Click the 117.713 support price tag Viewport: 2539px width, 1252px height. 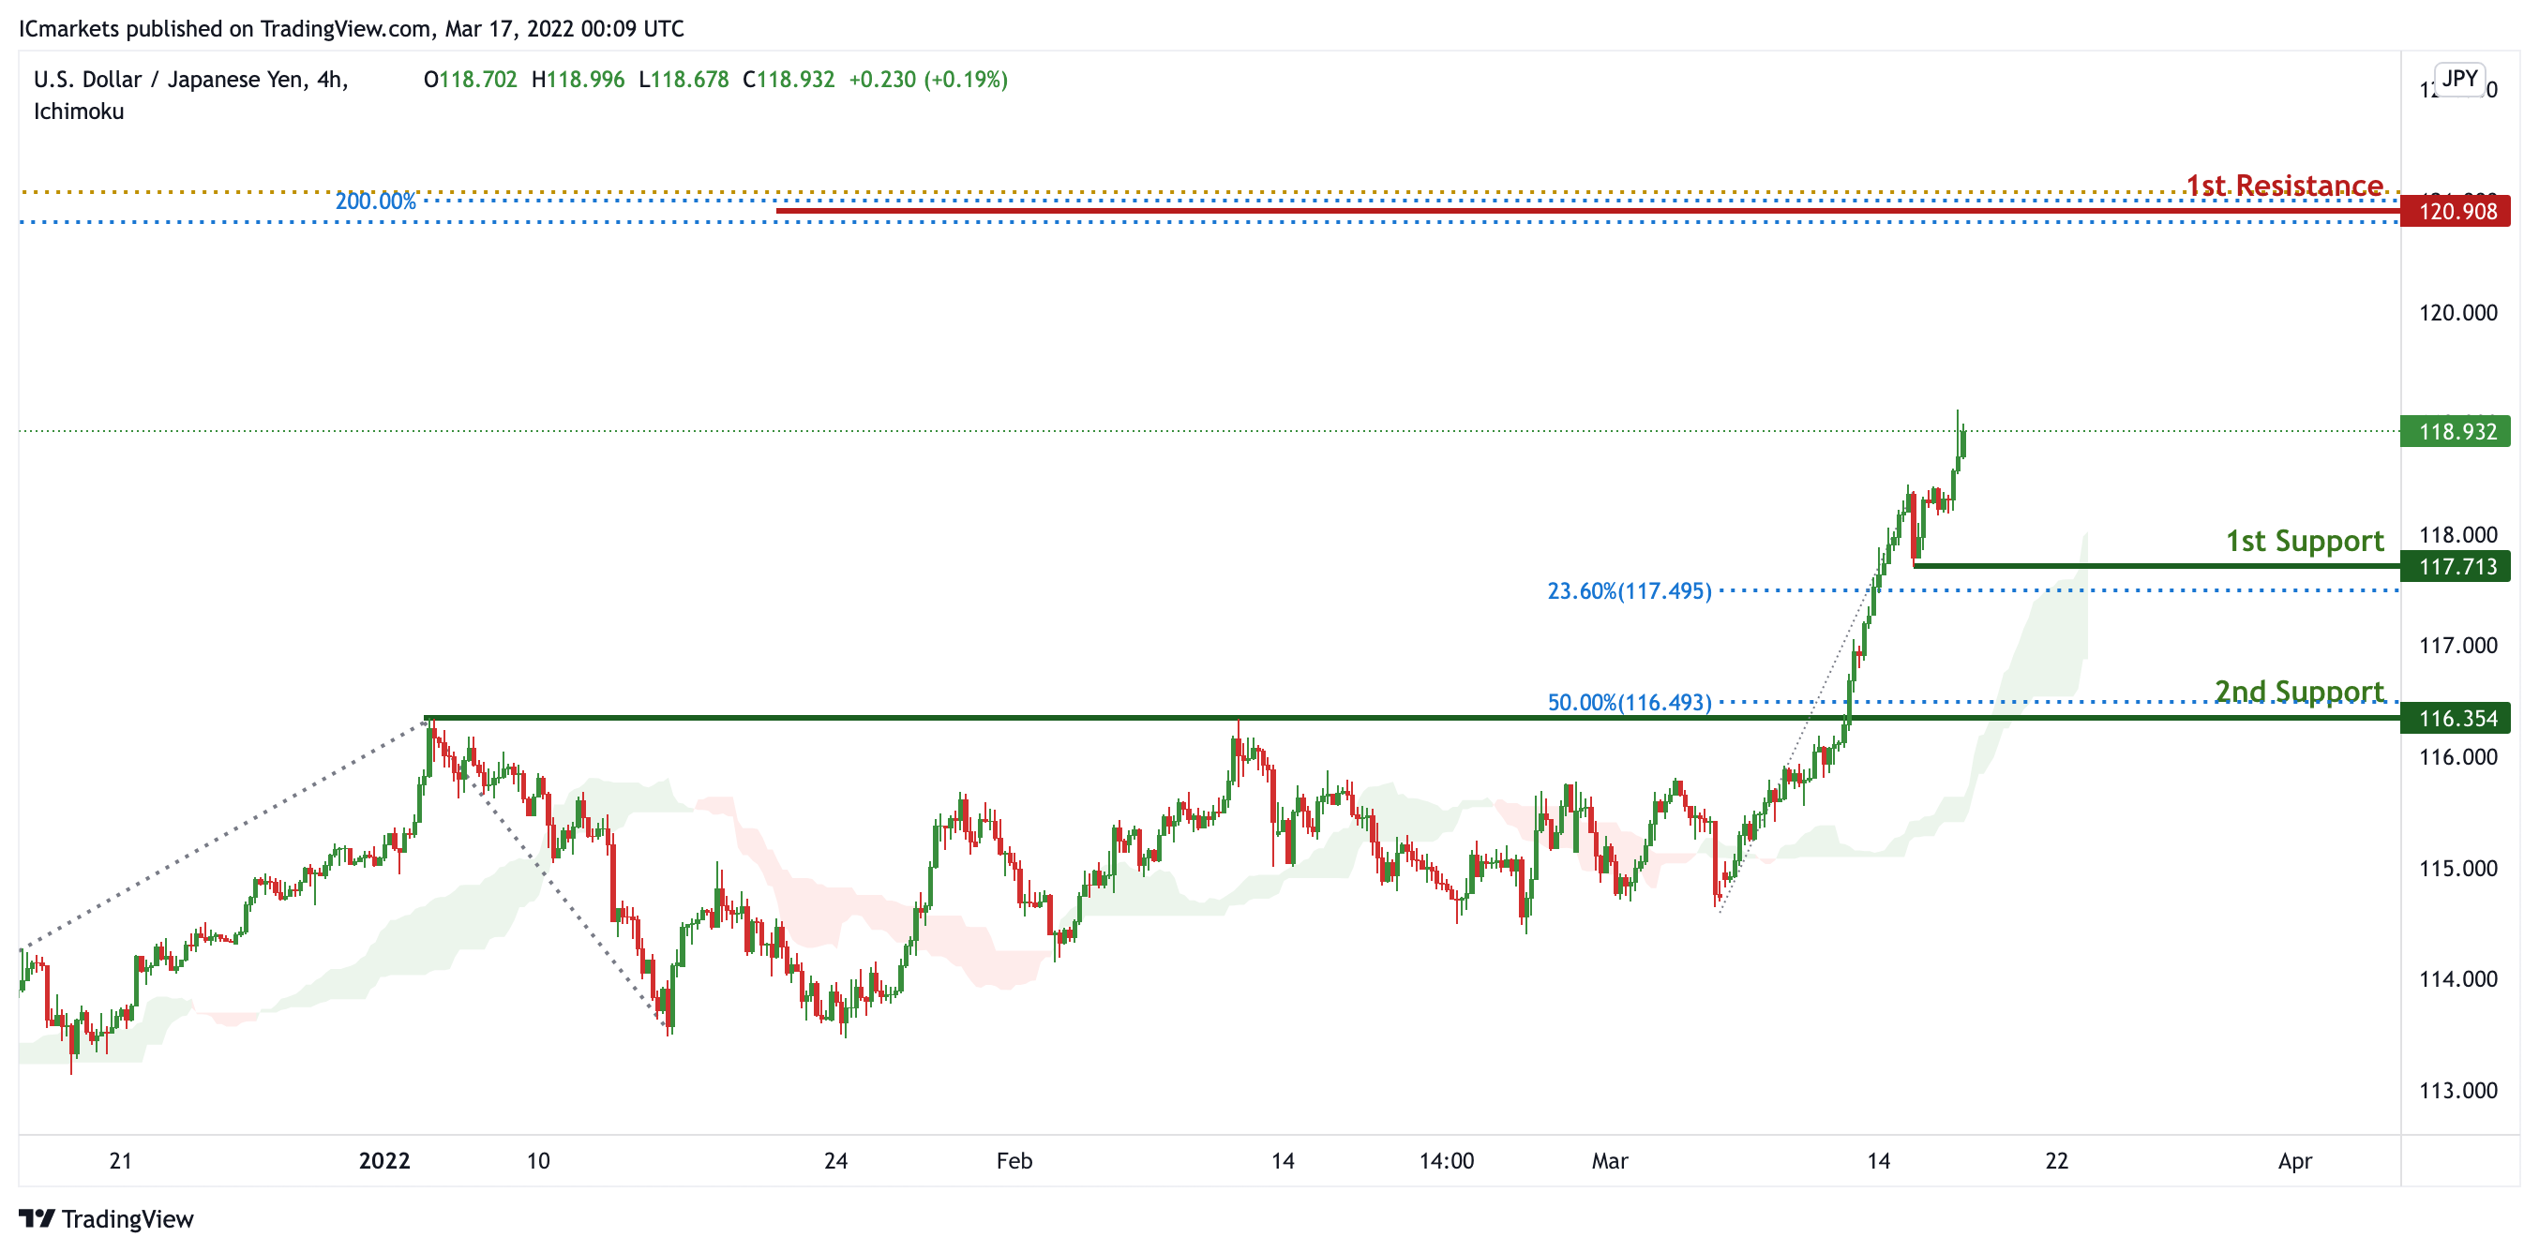[x=2456, y=566]
